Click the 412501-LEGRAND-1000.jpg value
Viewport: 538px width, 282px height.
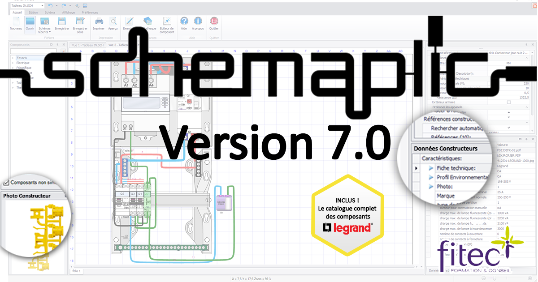516,160
